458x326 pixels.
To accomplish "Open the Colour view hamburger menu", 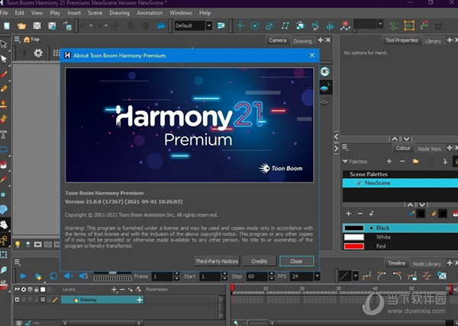I will 345,148.
